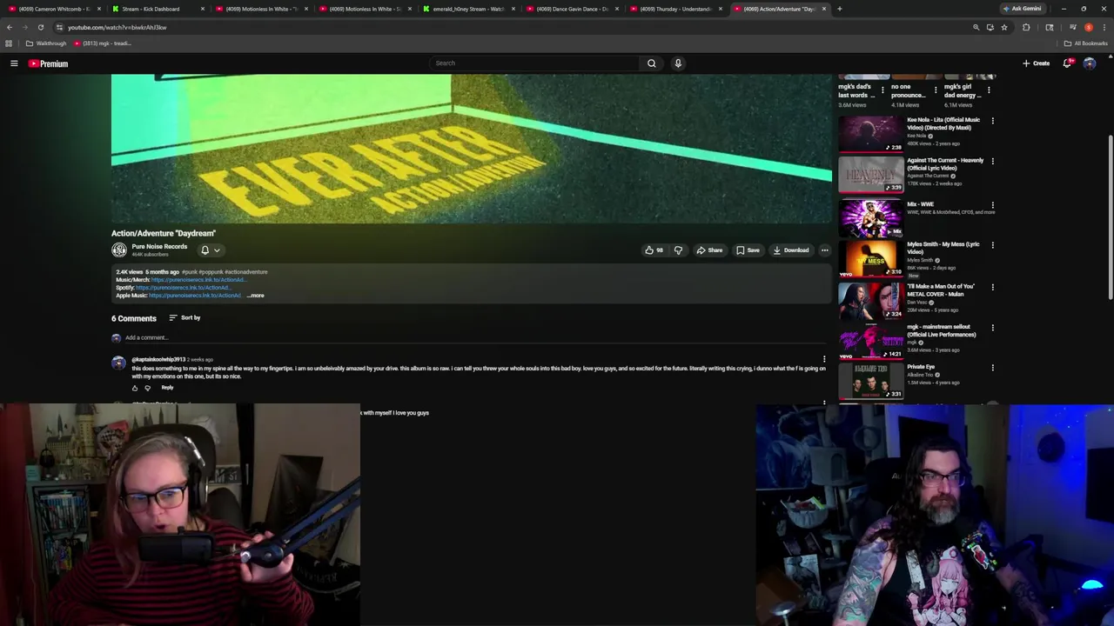Open Myles Smith My Mess thumbnail
Viewport: 1114px width, 626px height.
[870, 258]
